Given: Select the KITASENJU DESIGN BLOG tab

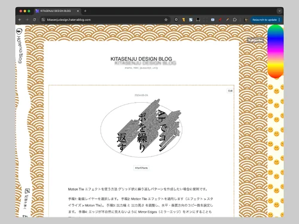Looking at the screenshot, I should 58,11.
